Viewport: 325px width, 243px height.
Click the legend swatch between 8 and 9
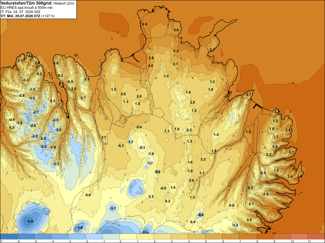(265, 237)
